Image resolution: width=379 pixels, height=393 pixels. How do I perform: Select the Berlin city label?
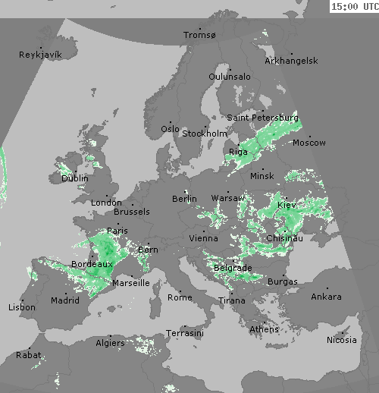coord(184,199)
